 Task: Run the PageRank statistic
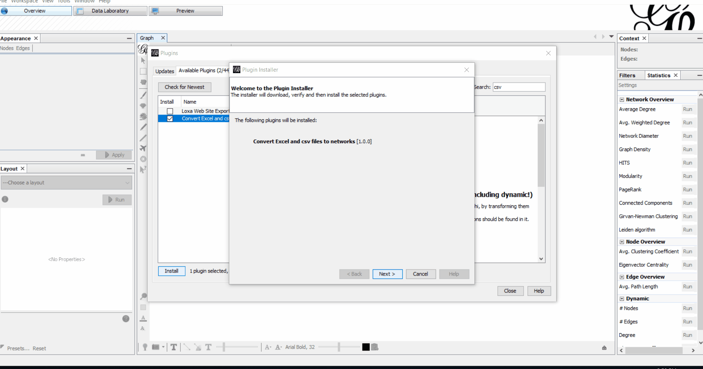687,189
